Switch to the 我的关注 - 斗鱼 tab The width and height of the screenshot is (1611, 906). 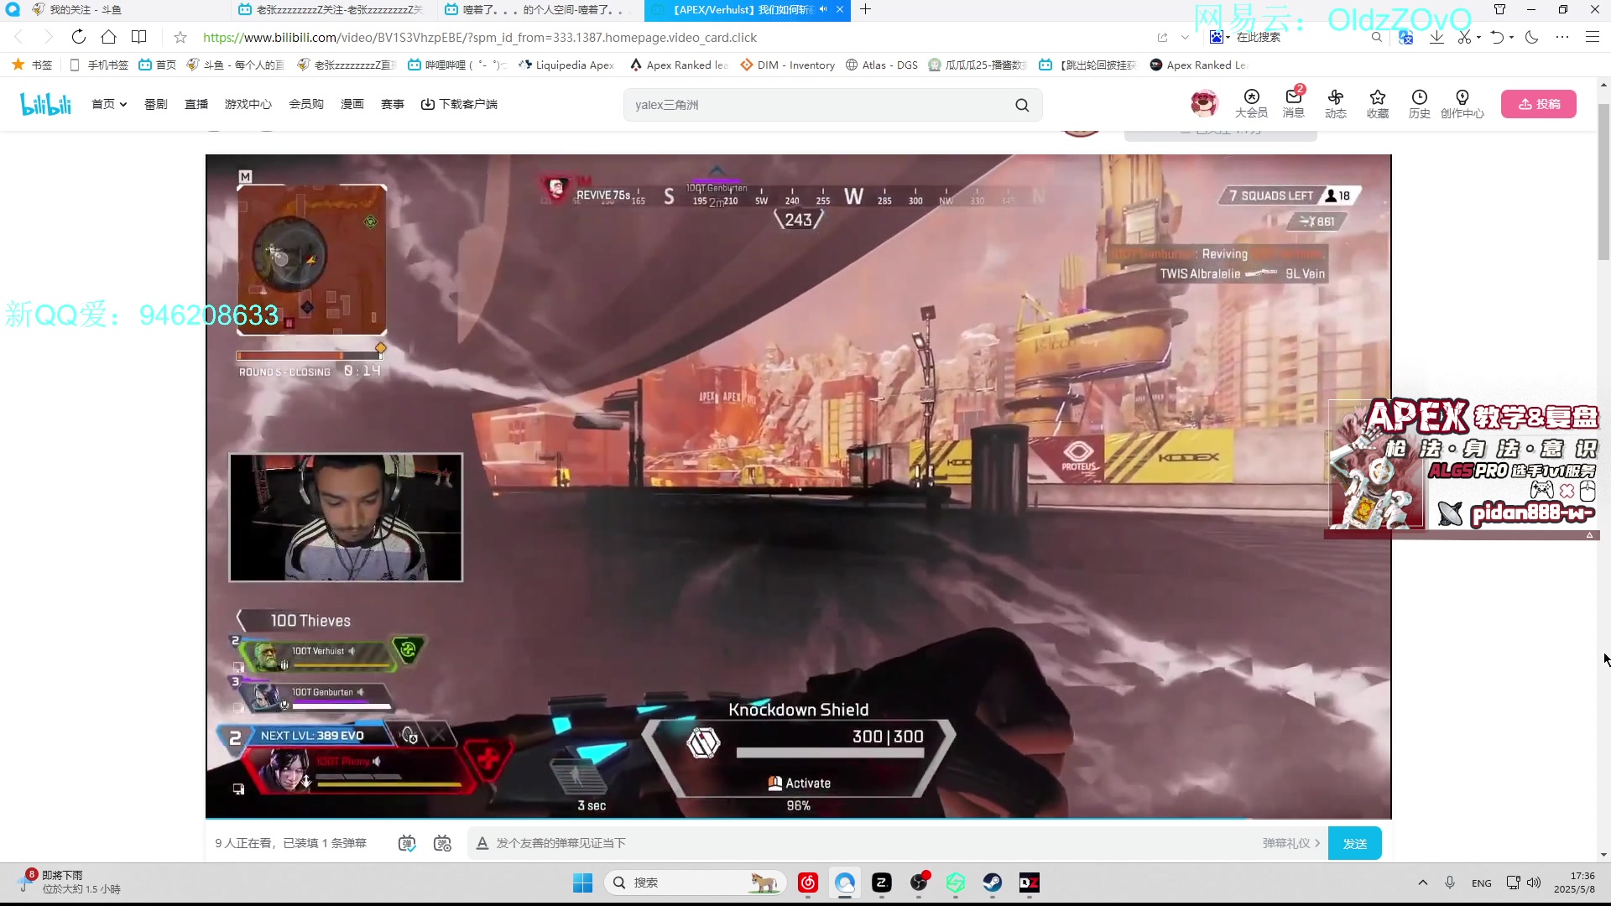tap(117, 10)
